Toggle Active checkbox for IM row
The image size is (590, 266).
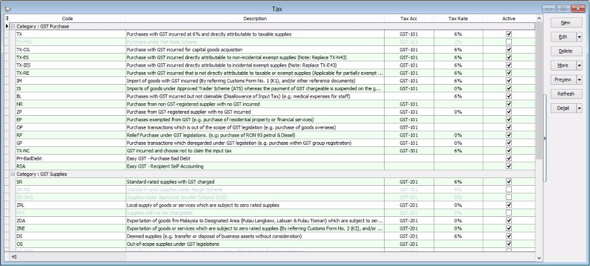coord(509,80)
